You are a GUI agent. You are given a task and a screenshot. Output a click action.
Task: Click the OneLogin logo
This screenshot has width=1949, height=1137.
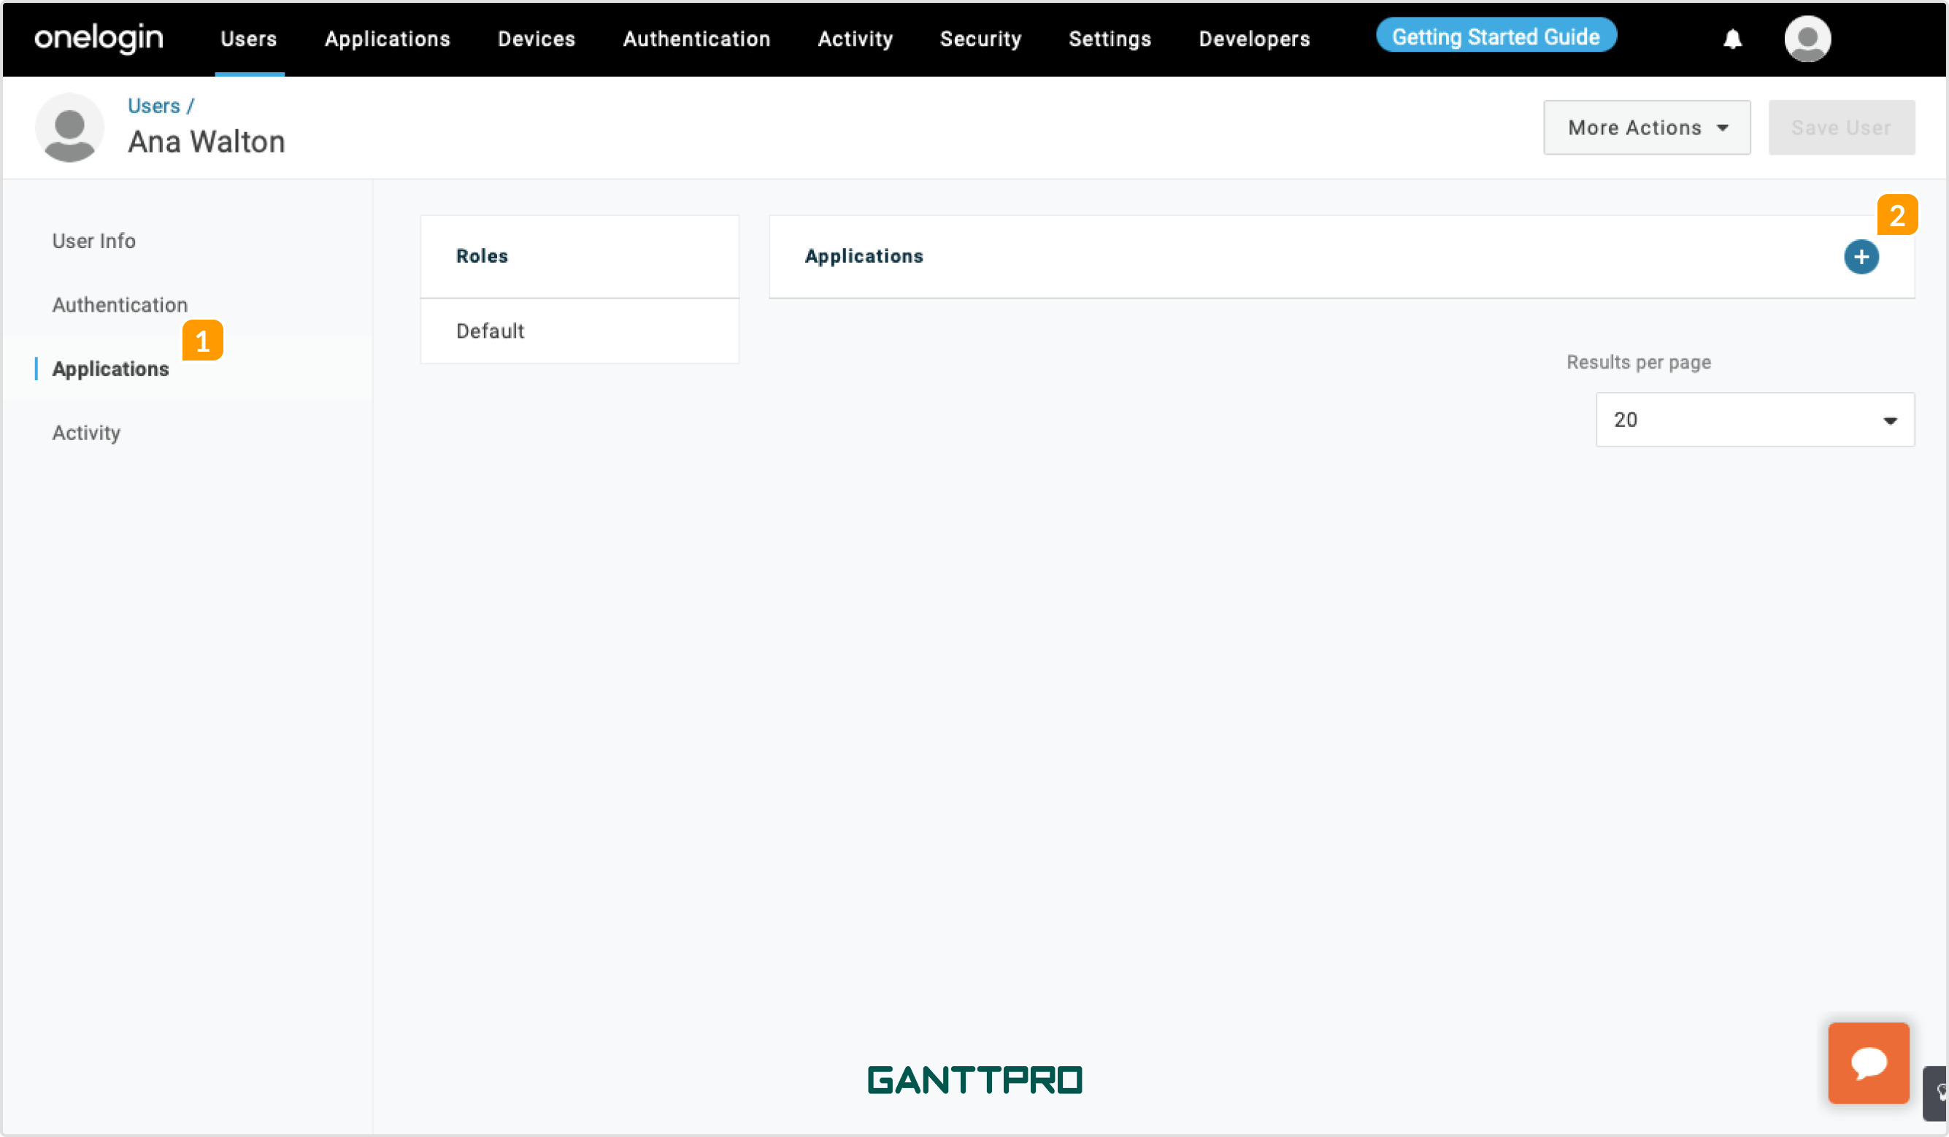coord(99,38)
